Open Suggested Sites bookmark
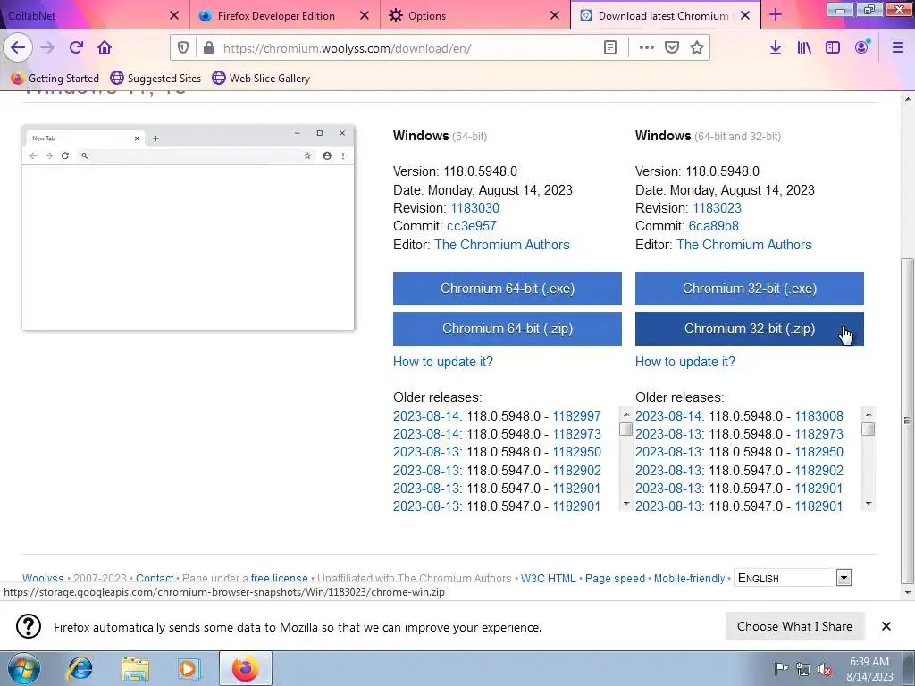 pos(155,79)
